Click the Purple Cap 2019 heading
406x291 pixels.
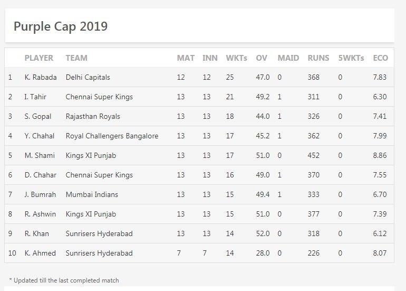(61, 26)
